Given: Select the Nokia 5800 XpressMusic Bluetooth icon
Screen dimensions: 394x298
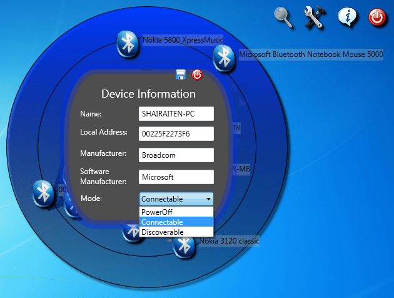Looking at the screenshot, I should (128, 44).
